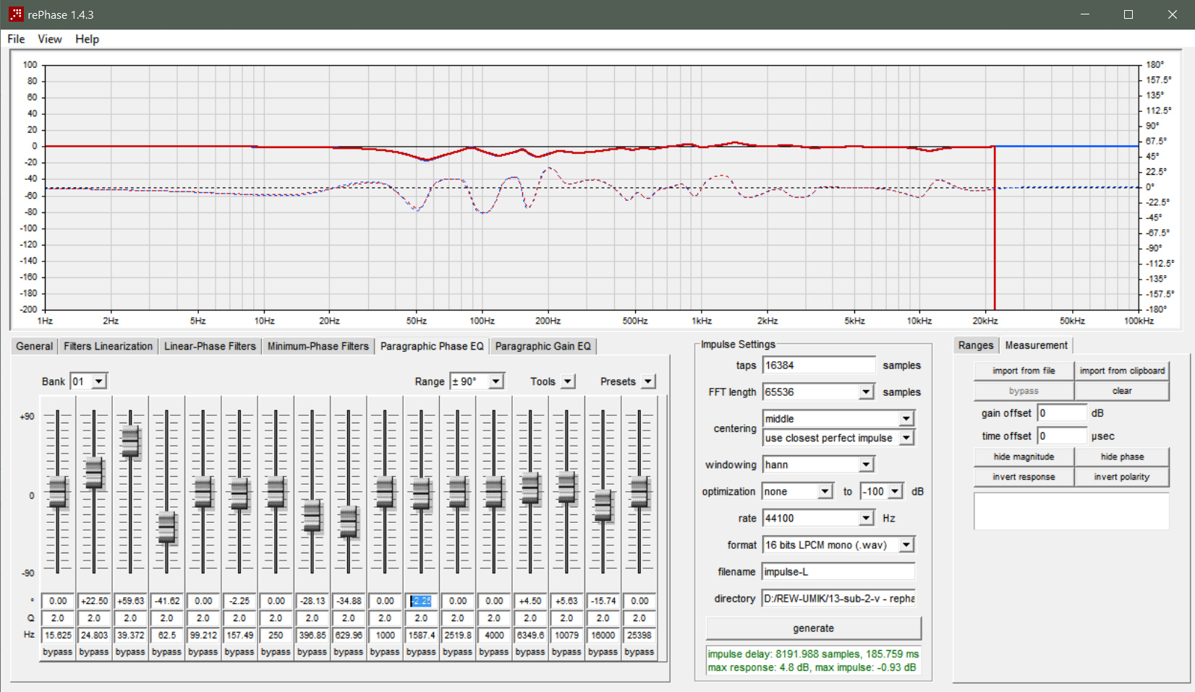Click the import from file button
This screenshot has height=692, width=1195.
(1023, 371)
